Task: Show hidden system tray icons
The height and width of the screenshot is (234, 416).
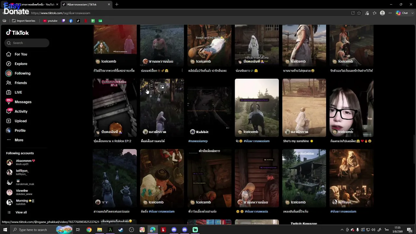Action: (x=342, y=230)
